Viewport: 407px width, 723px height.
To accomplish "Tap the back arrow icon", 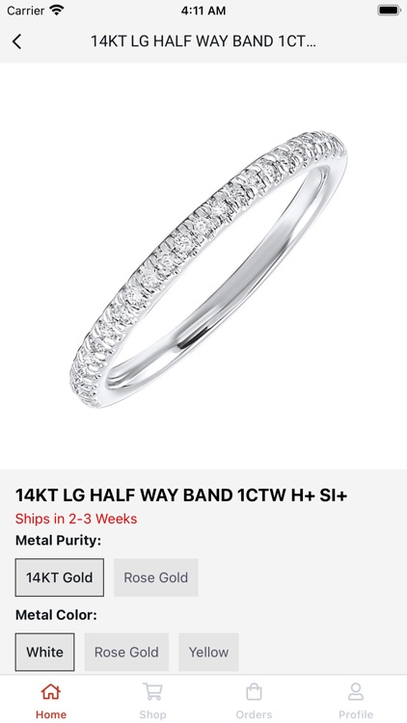I will [x=16, y=41].
